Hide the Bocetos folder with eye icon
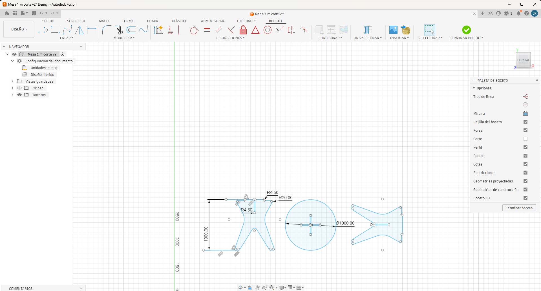 pyautogui.click(x=19, y=95)
